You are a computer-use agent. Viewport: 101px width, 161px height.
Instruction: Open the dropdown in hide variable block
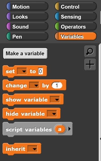click(52, 113)
